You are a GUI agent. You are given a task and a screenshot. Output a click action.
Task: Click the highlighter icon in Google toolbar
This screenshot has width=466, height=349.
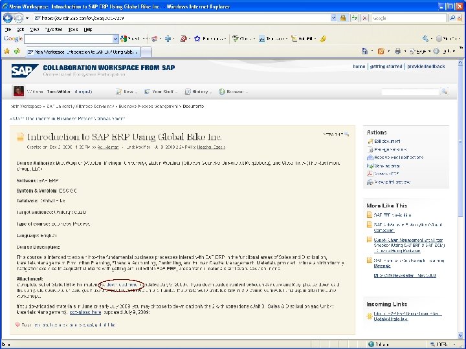click(x=323, y=39)
